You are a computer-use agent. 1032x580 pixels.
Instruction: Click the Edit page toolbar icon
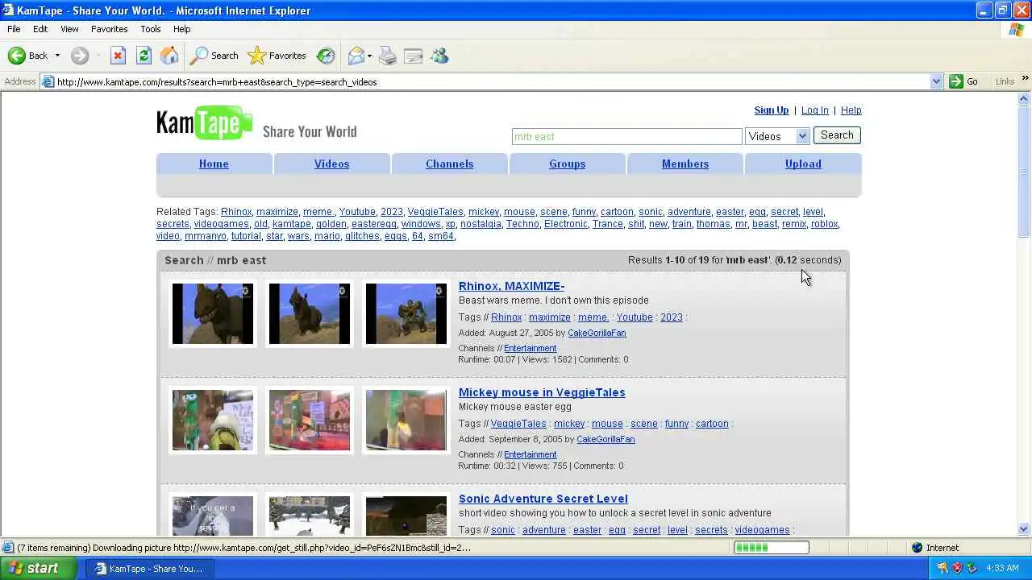[x=414, y=56]
